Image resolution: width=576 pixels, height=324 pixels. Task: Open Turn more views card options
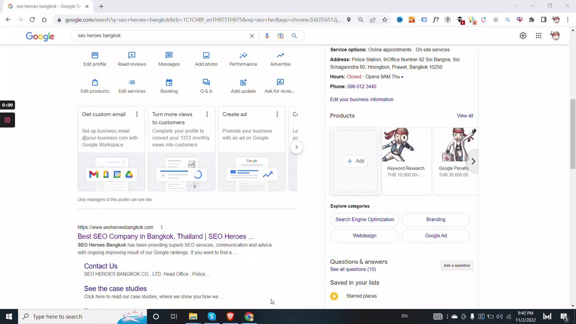coord(207,114)
